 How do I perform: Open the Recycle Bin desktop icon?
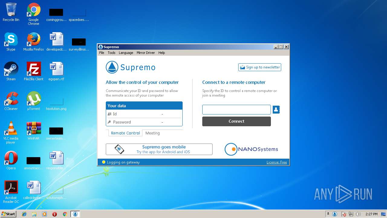pos(11,12)
